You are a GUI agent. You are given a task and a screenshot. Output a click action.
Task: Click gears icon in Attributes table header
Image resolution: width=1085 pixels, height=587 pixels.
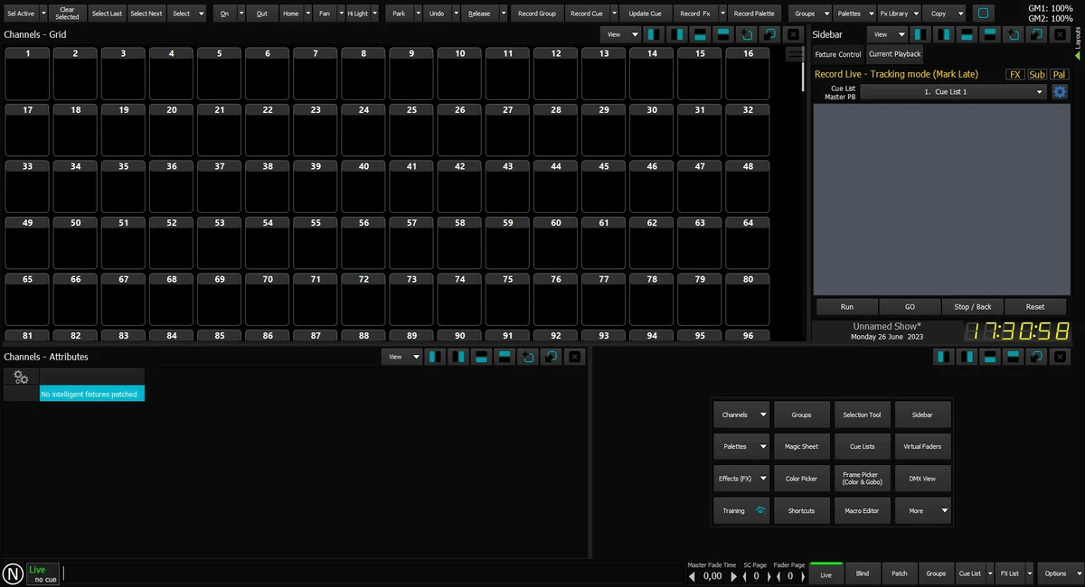click(x=22, y=377)
